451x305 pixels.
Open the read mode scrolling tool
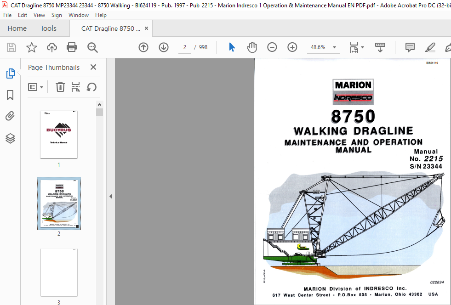click(380, 47)
